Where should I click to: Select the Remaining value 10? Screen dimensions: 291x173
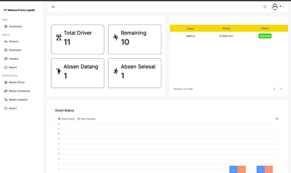(x=125, y=42)
